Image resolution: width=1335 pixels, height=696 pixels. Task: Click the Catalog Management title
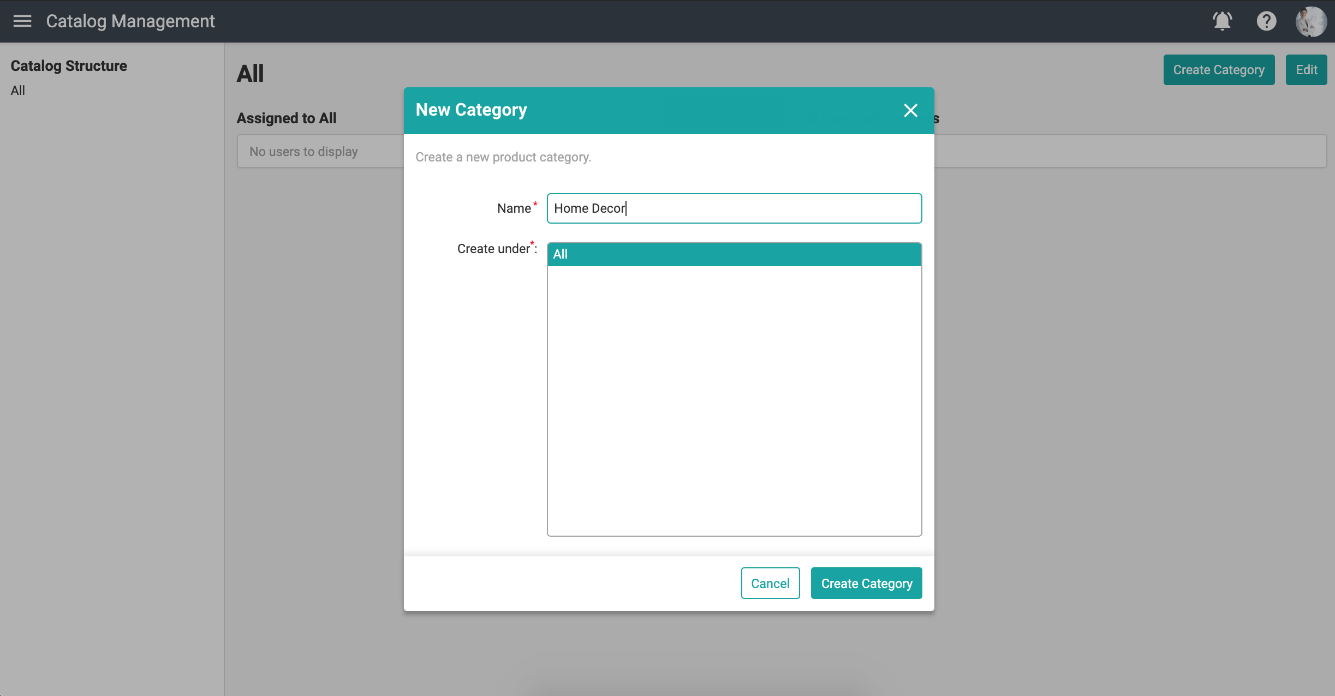coord(130,21)
